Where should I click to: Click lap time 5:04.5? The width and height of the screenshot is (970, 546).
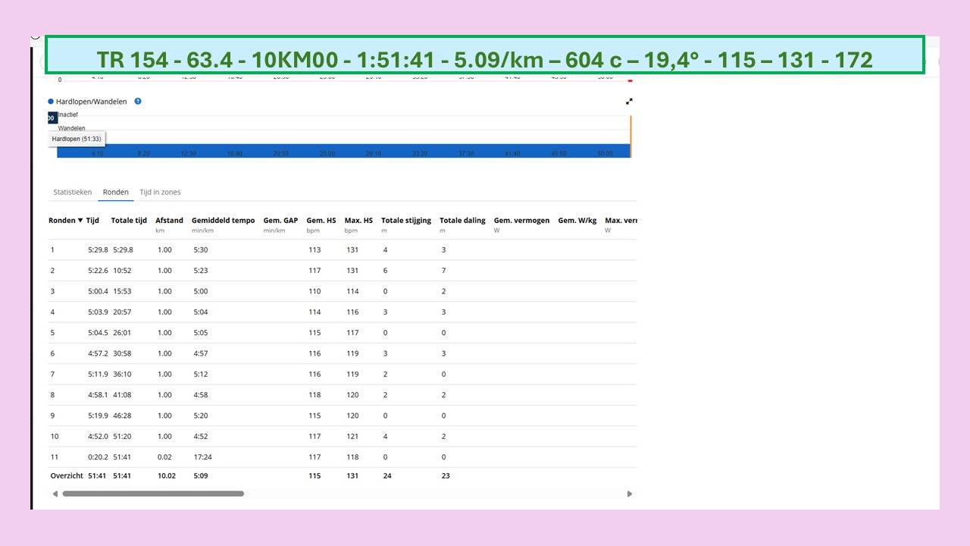[98, 333]
